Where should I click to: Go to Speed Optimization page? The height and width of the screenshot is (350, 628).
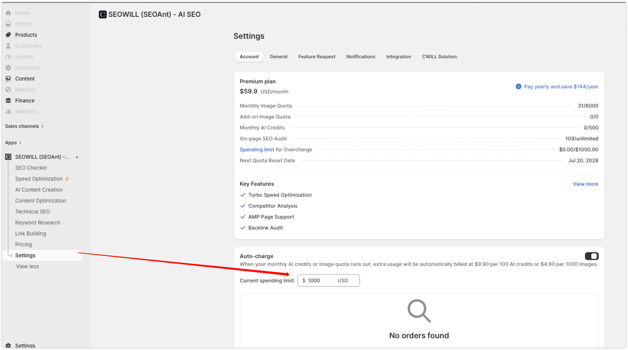(39, 179)
